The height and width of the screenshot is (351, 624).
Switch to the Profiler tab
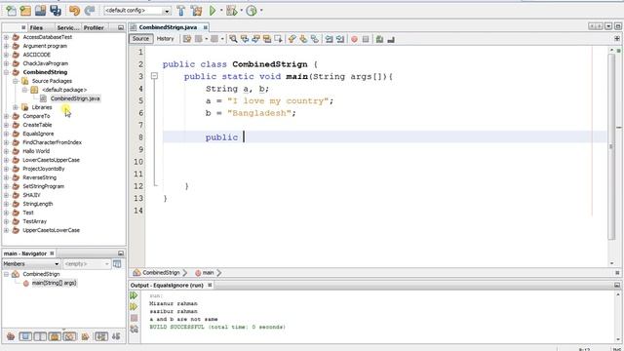click(94, 27)
